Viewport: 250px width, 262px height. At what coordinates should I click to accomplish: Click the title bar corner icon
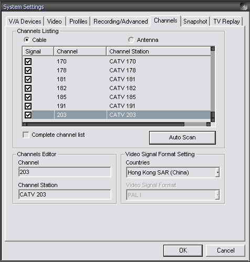[244, 6]
